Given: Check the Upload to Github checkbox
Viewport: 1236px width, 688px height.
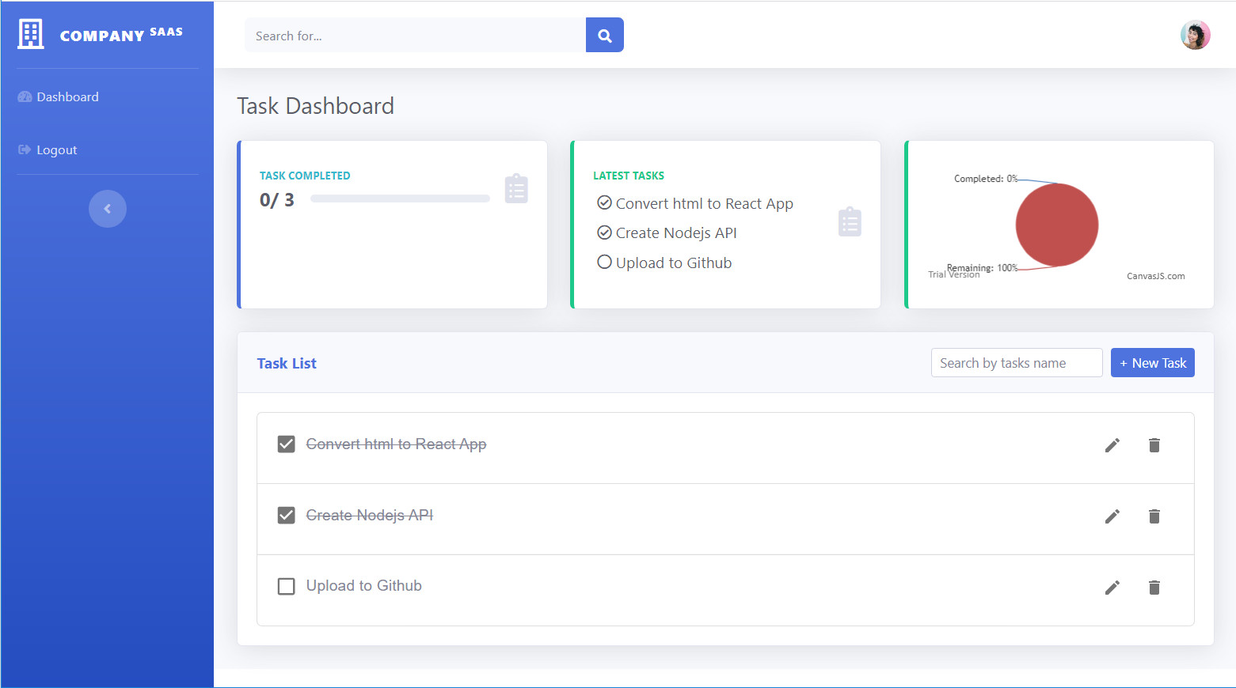Looking at the screenshot, I should click(x=286, y=586).
